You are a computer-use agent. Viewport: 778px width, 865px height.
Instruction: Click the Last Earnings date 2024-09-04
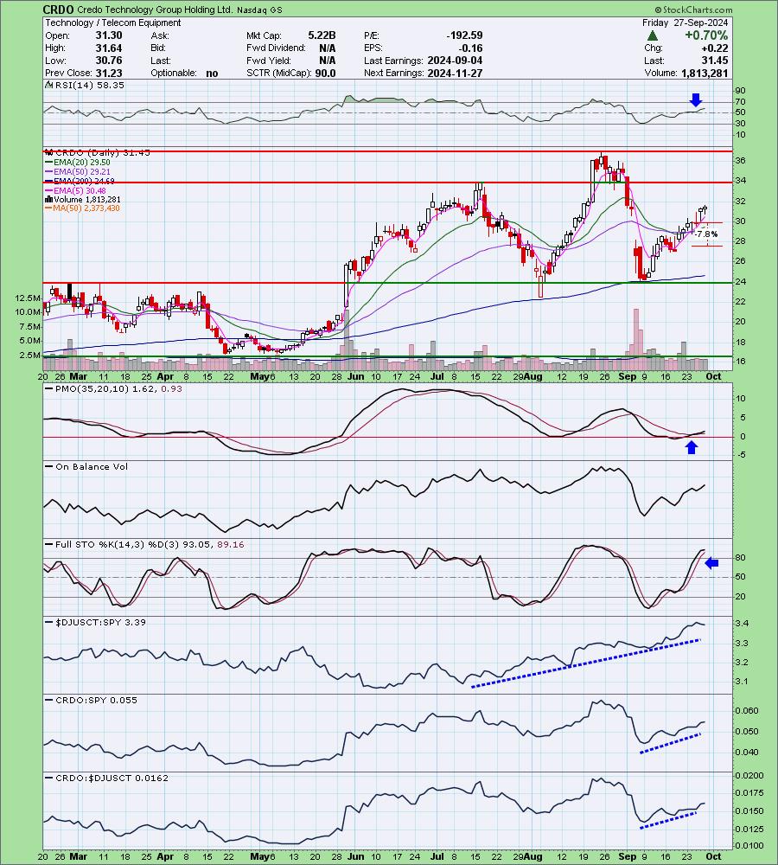(x=455, y=61)
